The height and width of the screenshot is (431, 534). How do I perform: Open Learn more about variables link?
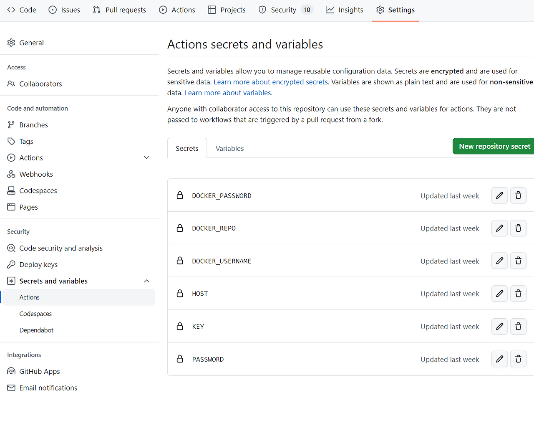pyautogui.click(x=228, y=93)
